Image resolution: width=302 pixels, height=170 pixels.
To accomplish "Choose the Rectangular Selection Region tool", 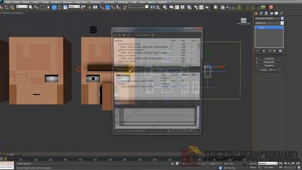I will pos(42,8).
